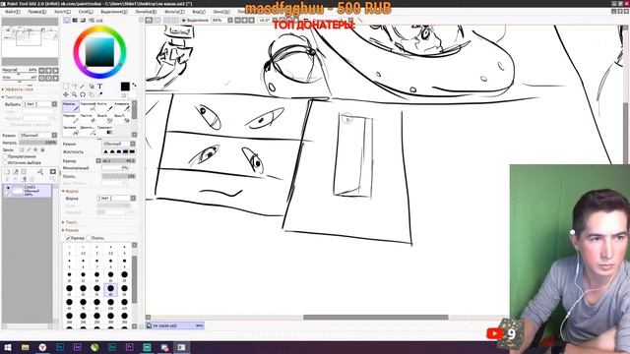Click the black foreground color swatch
Viewport: 630px width, 354px height.
pyautogui.click(x=125, y=87)
